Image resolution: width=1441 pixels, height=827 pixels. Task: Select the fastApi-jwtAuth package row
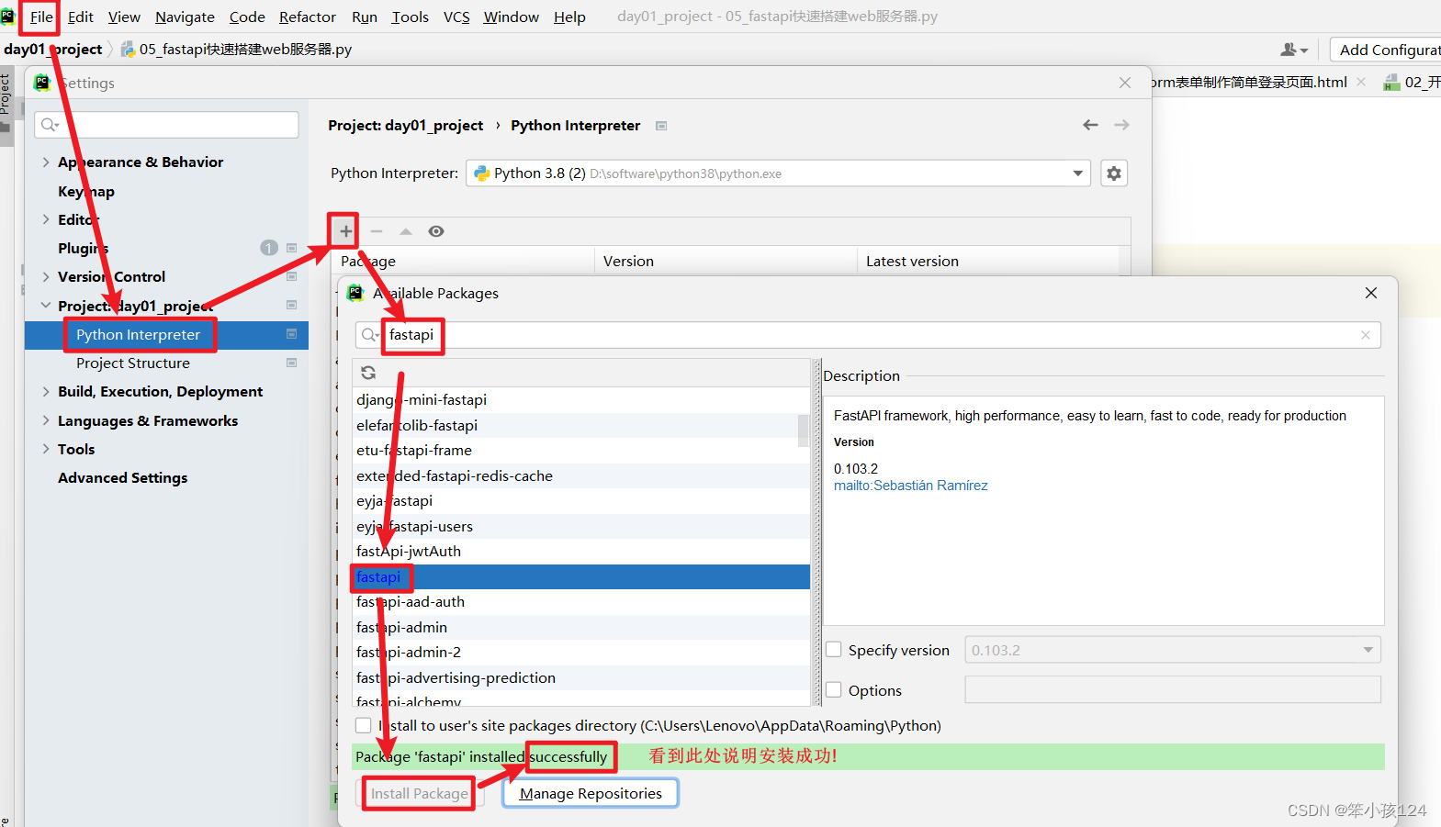click(x=581, y=551)
